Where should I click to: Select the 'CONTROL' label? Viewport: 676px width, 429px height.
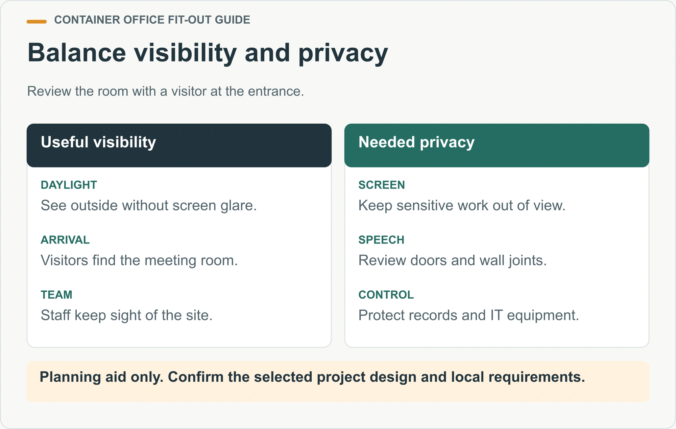(x=386, y=295)
